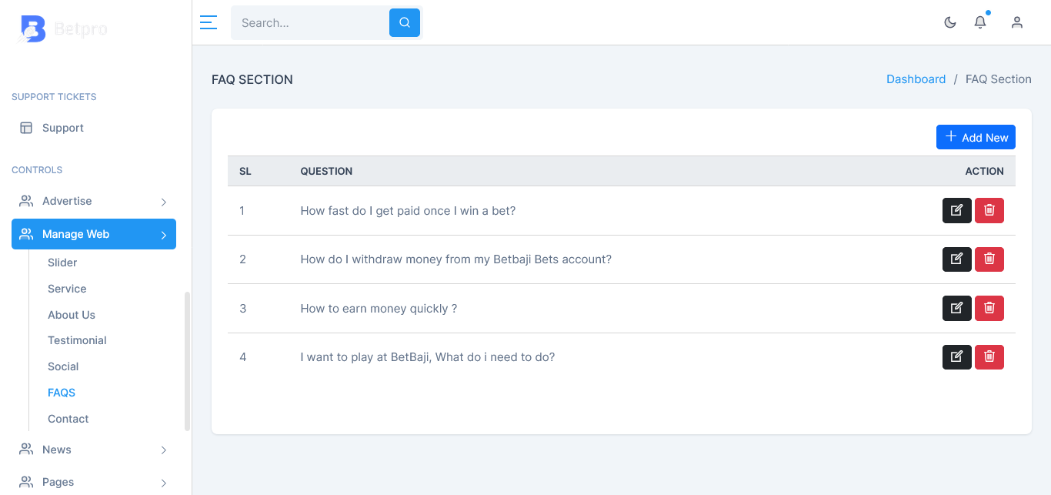Click the Betpro logo
The width and height of the screenshot is (1051, 495).
point(63,29)
